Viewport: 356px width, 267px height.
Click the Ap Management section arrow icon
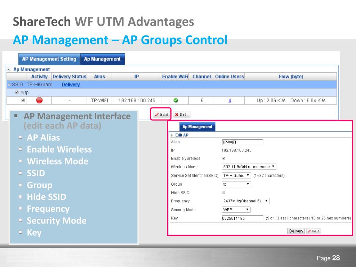click(9, 70)
